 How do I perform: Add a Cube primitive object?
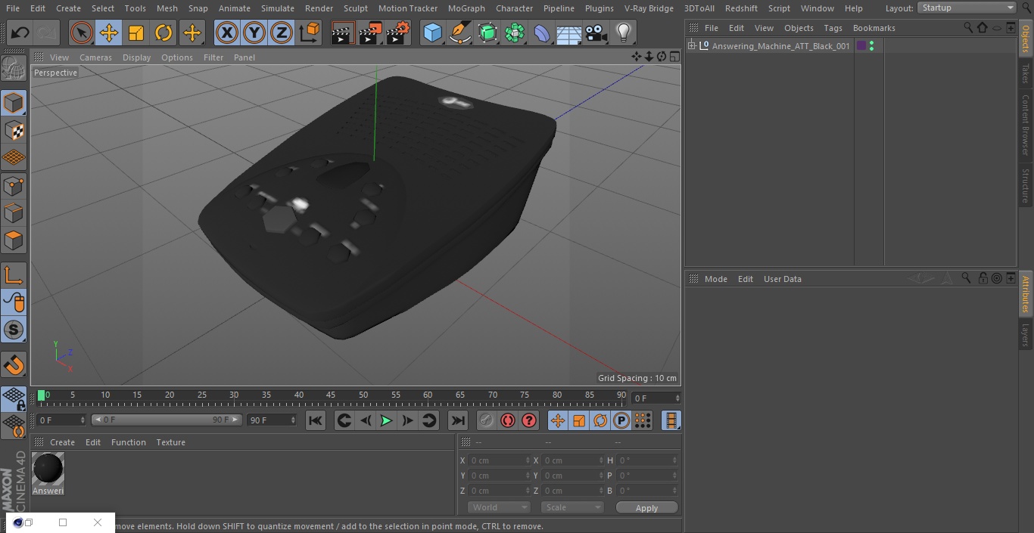pyautogui.click(x=432, y=33)
